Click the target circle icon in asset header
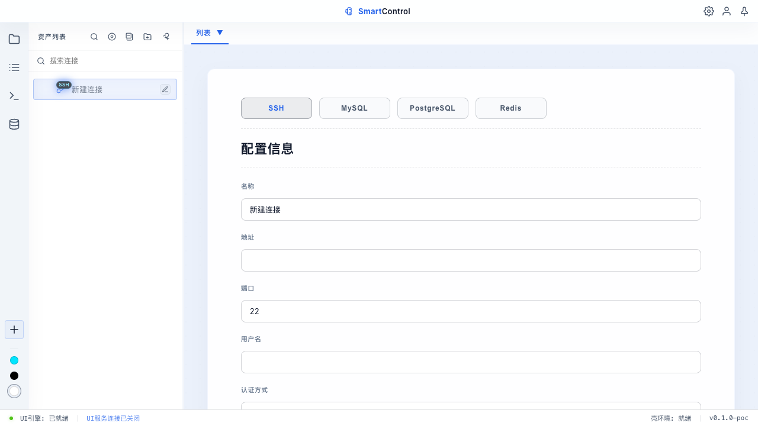Screen dimensions: 758x426 click(x=112, y=37)
